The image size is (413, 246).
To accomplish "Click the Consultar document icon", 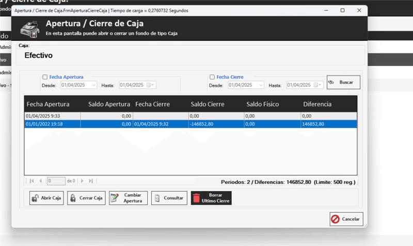I will [156, 198].
